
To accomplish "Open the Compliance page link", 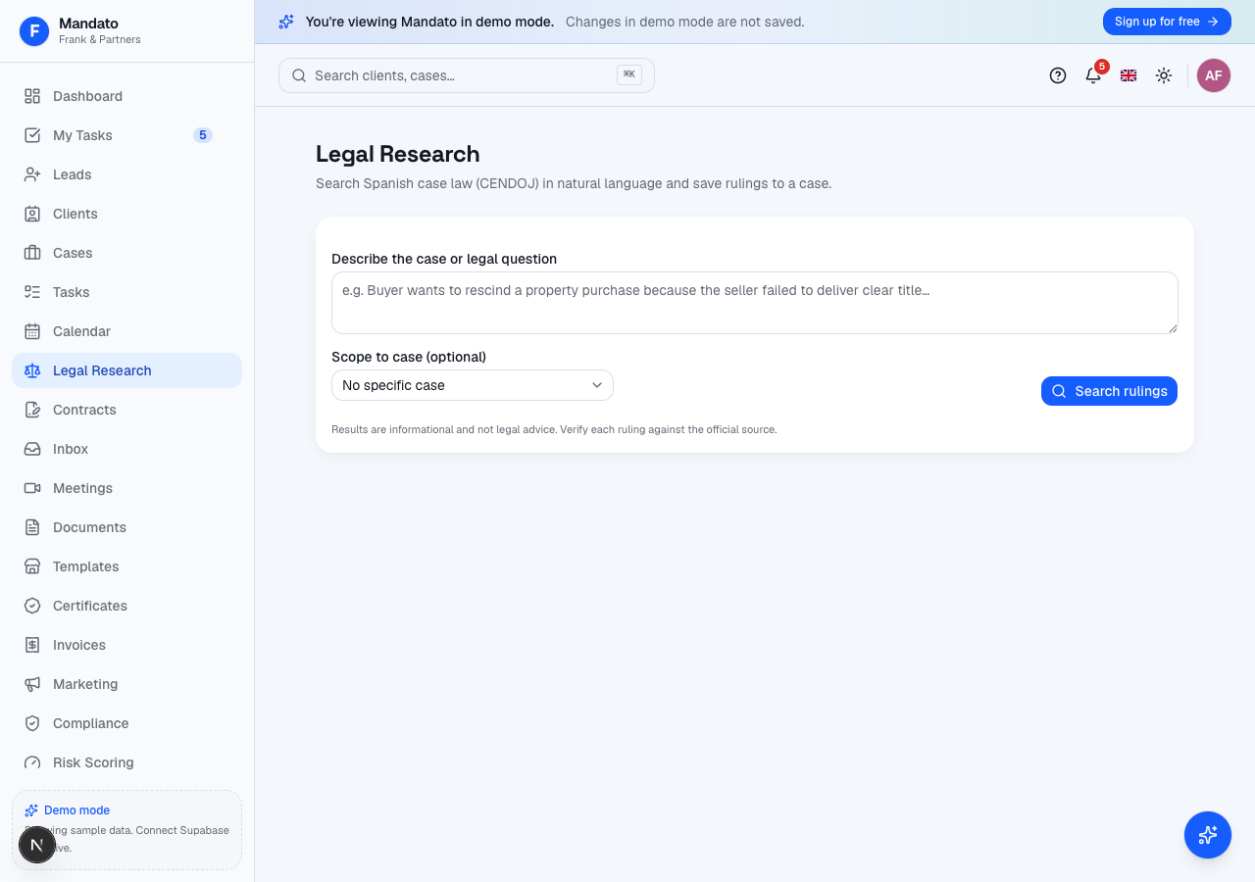I will click(x=126, y=723).
